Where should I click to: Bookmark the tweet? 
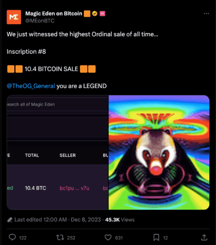(156, 237)
